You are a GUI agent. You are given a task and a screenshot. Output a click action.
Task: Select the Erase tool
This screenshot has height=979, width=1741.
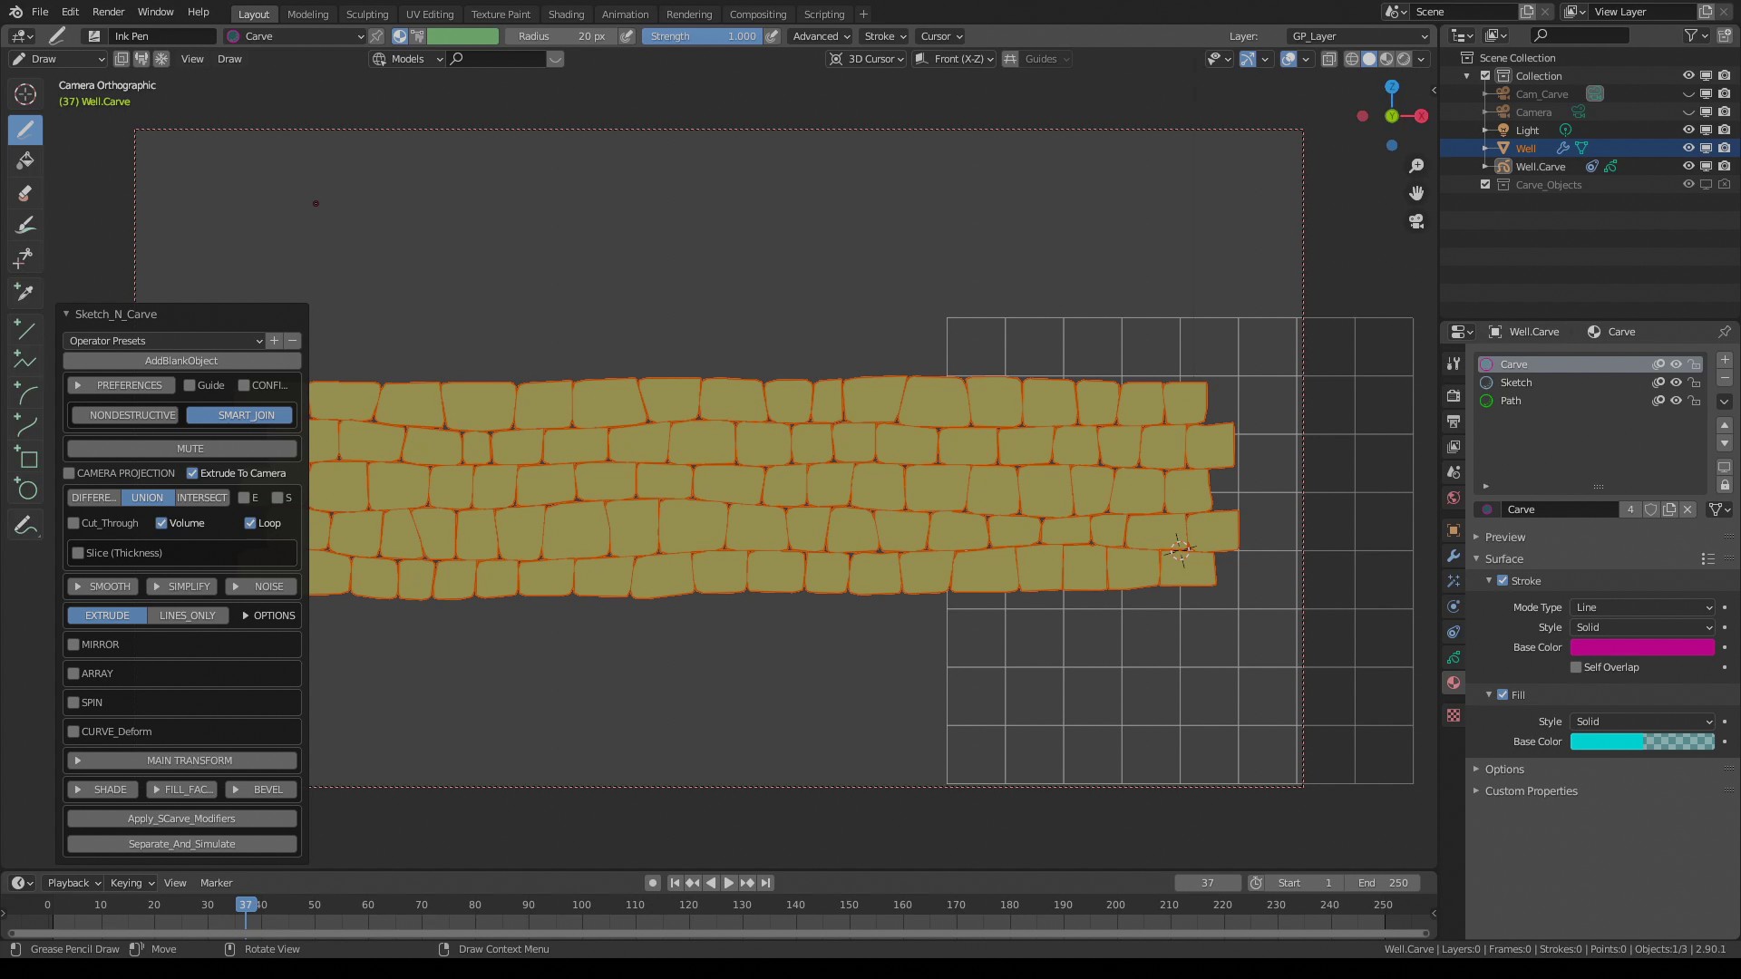[25, 193]
